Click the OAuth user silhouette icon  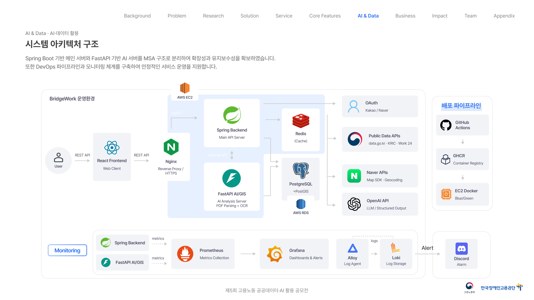[x=353, y=106]
